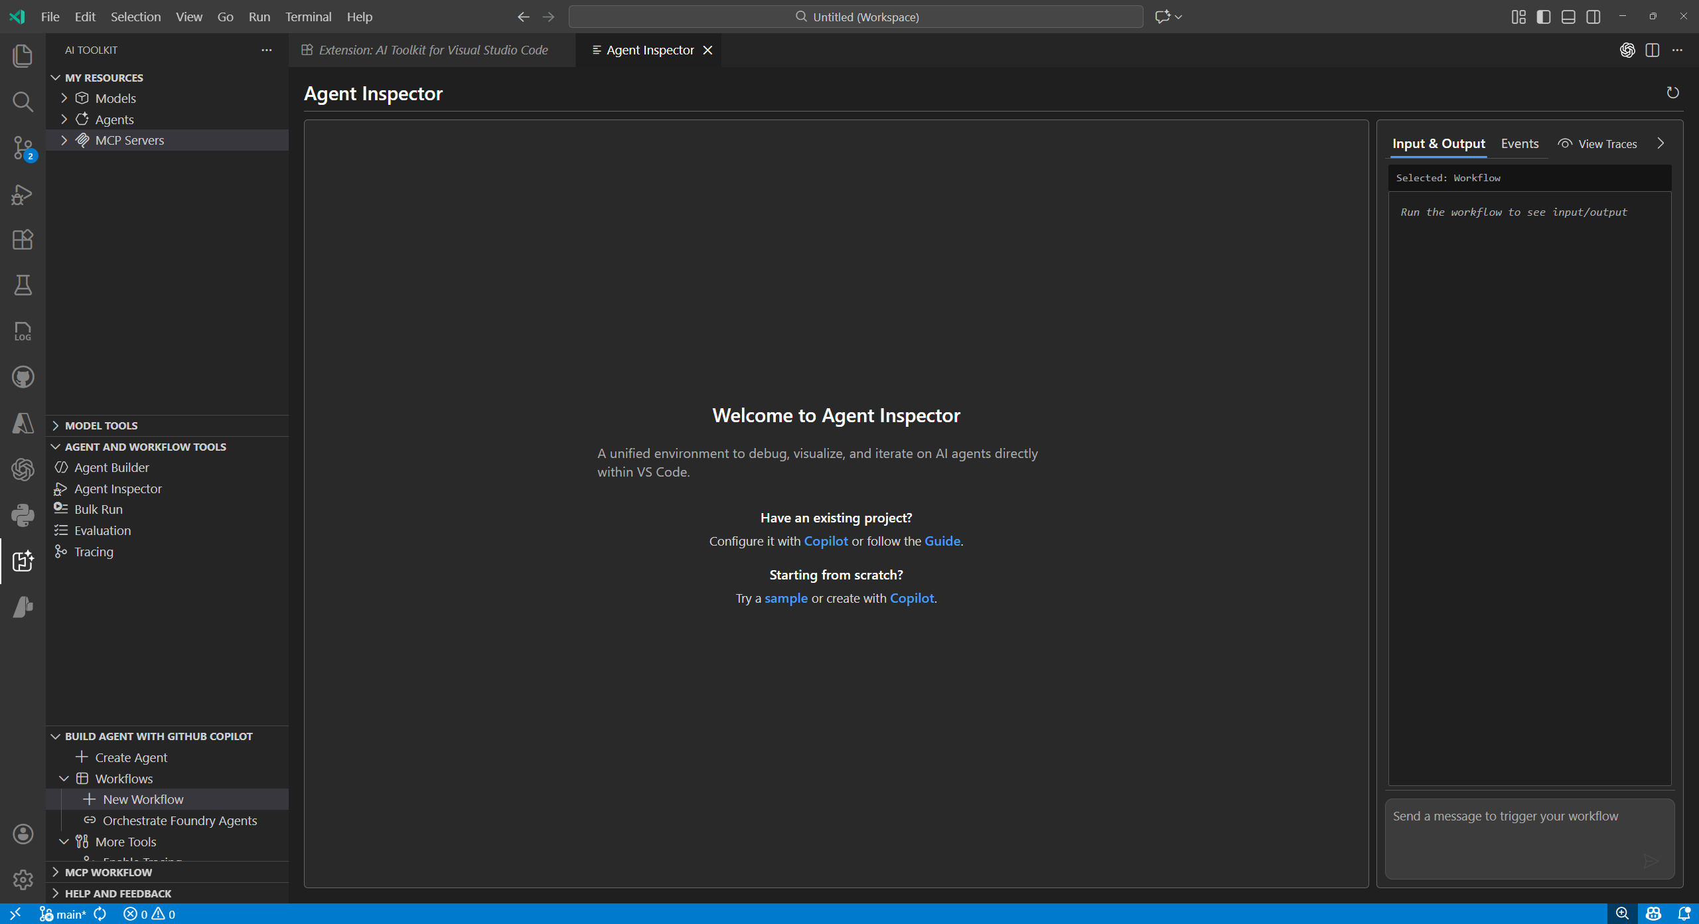Open the Search view in the activity bar
Image resolution: width=1699 pixels, height=924 pixels.
23,102
